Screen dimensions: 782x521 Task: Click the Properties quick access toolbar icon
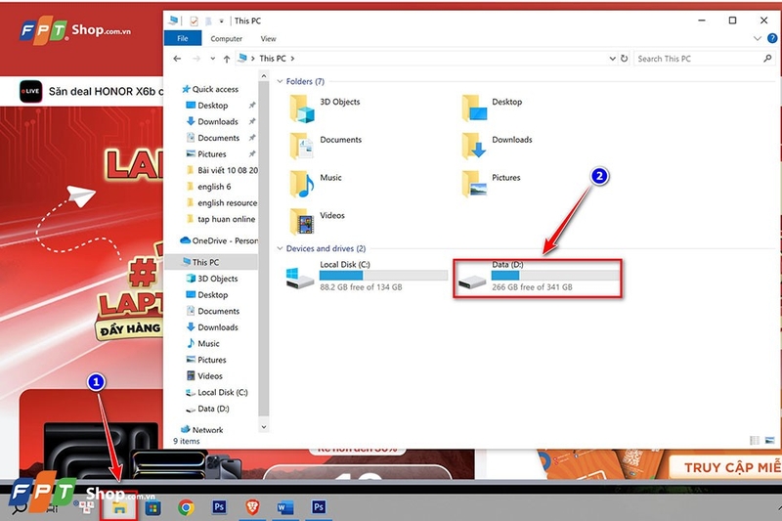(x=194, y=21)
